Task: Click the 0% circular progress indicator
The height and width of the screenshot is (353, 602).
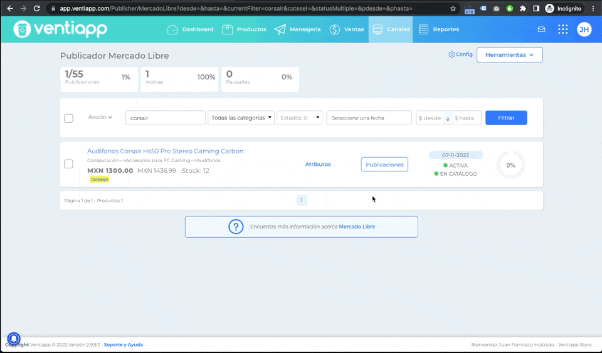Action: 510,165
